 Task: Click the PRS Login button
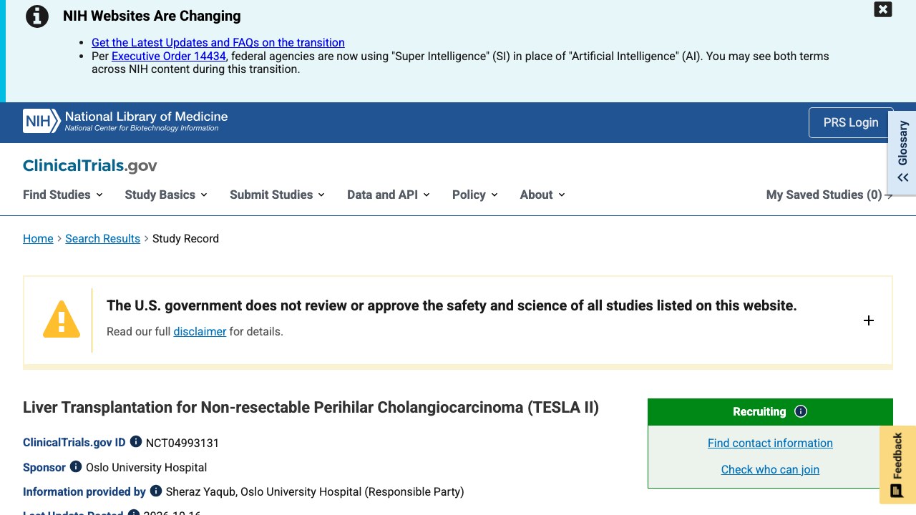coord(851,122)
